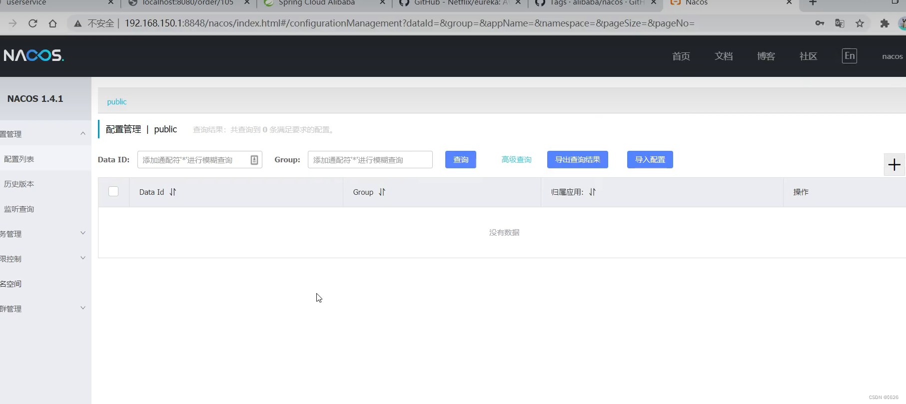Viewport: 906px width, 404px height.
Task: Open 文档 in the top navigation
Action: pyautogui.click(x=724, y=56)
